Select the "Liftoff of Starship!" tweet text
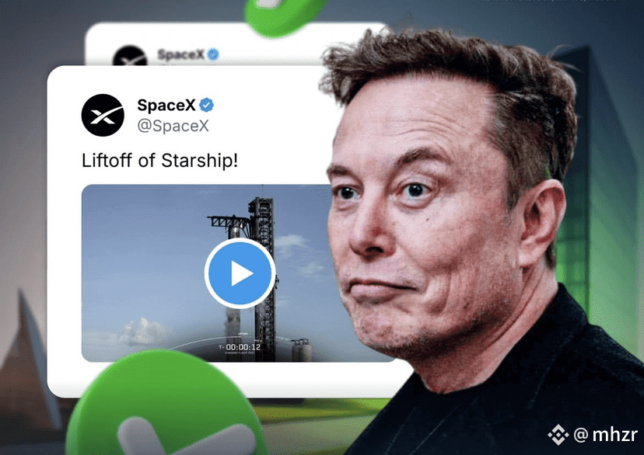Viewport: 644px width, 455px height. tap(159, 160)
